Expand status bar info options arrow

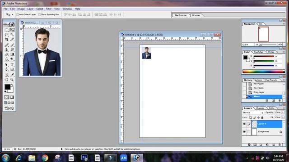pyautogui.click(x=62, y=149)
